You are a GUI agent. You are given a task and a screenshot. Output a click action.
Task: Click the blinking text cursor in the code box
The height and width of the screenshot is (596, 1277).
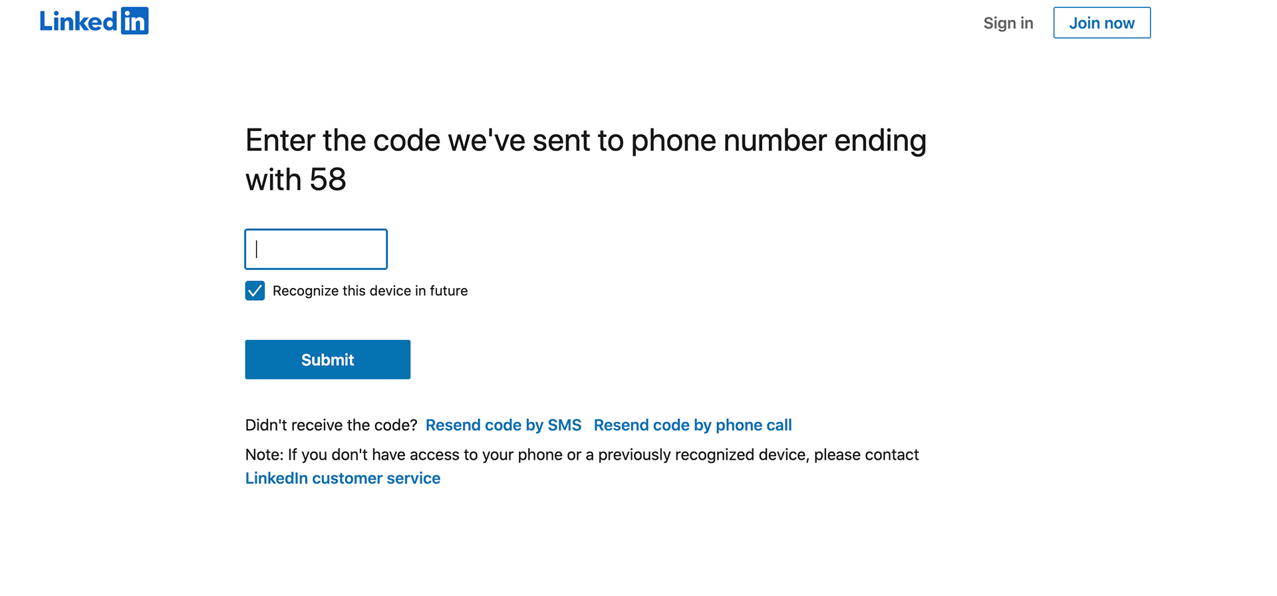[257, 249]
